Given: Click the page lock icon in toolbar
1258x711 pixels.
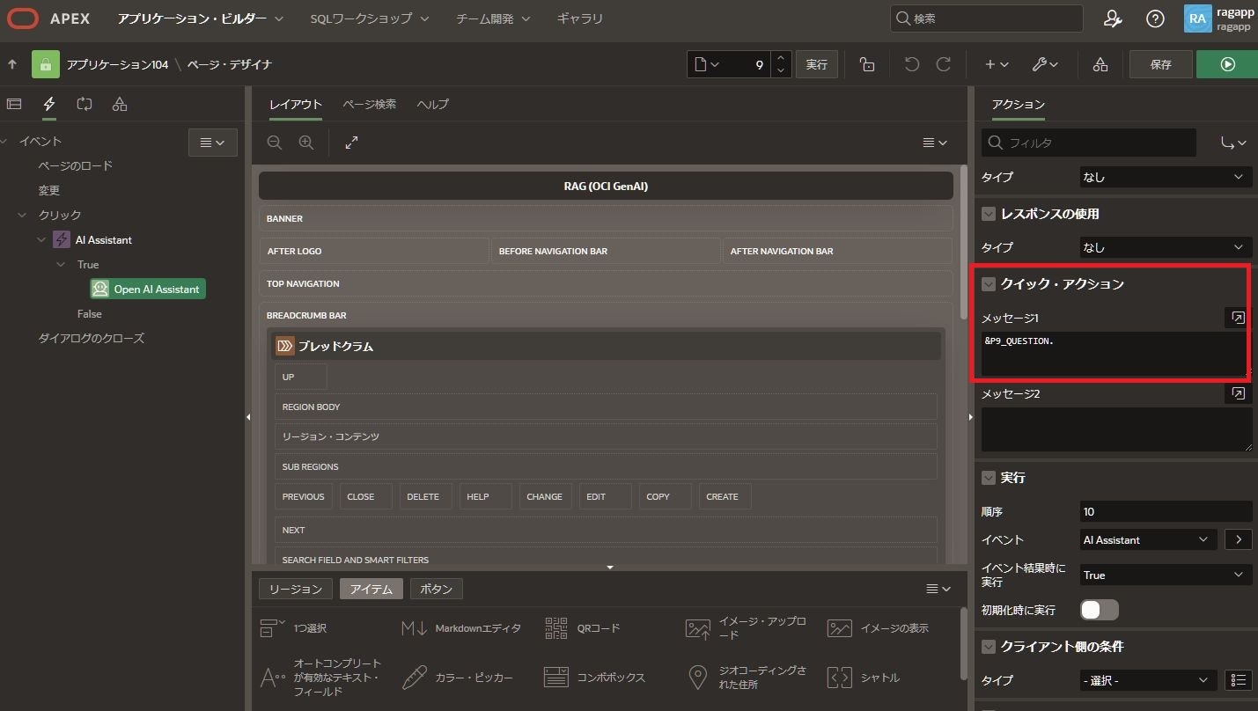Looking at the screenshot, I should (867, 64).
